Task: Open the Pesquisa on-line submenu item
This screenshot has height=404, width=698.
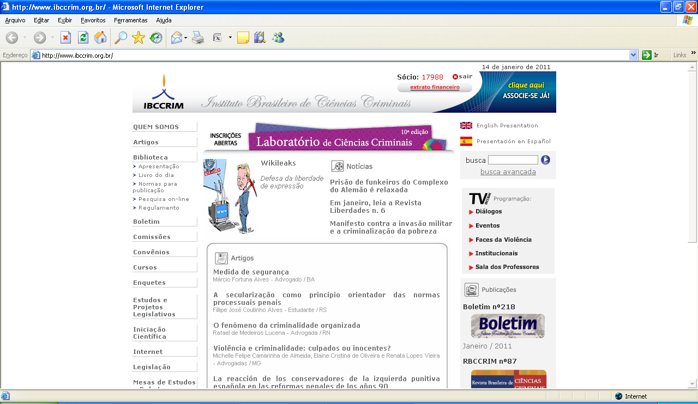Action: pyautogui.click(x=164, y=199)
